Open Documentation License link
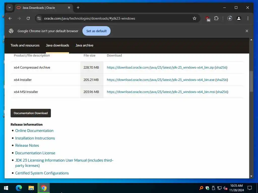Viewport: 258px width, 193px height. click(35, 153)
